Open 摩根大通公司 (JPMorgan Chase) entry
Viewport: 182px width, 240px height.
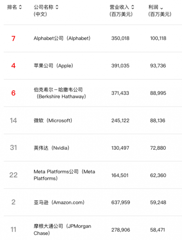[x=62, y=229]
